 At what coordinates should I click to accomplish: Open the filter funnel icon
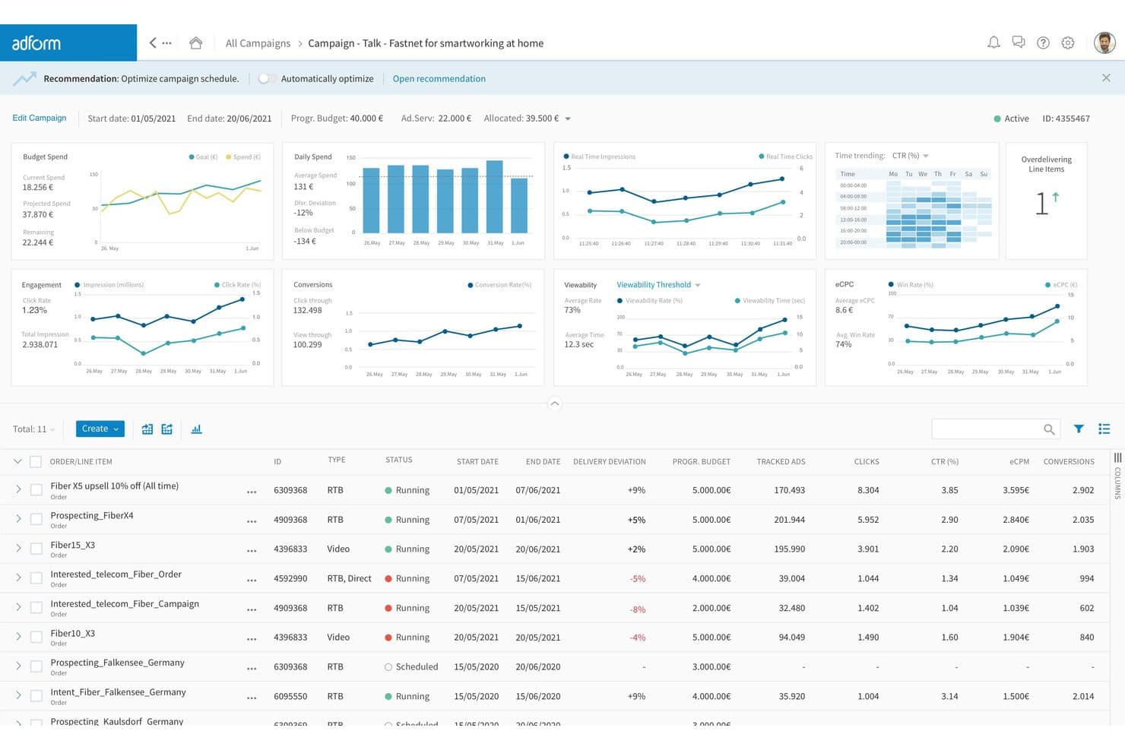click(x=1079, y=429)
